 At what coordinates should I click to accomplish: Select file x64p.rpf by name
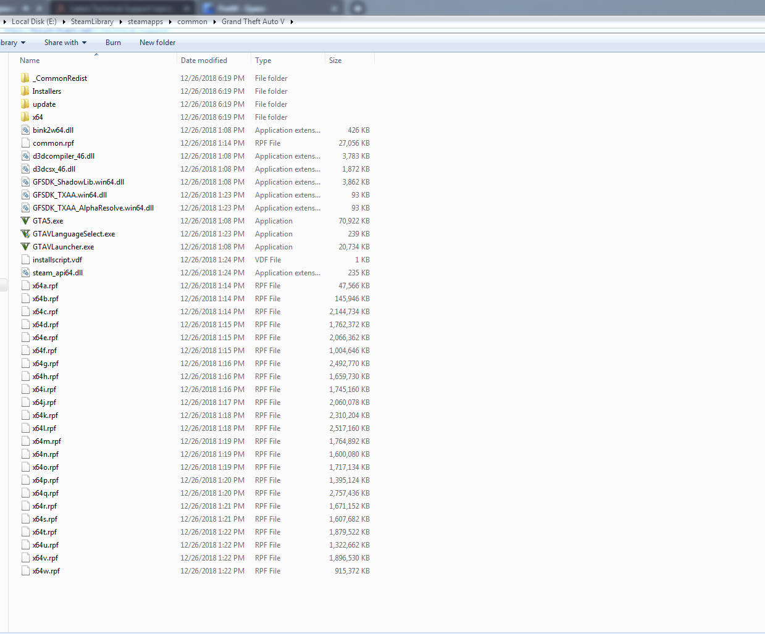(46, 480)
